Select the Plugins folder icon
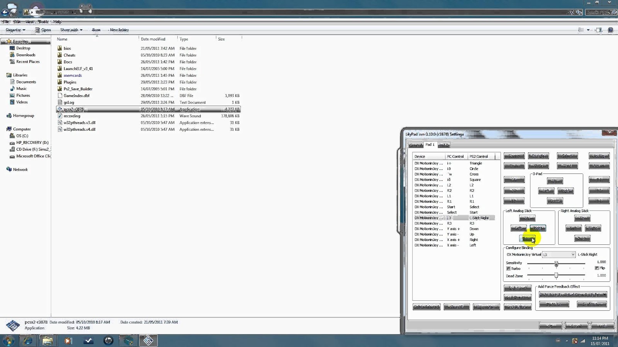Screen dimensions: 618x347 [x=60, y=82]
